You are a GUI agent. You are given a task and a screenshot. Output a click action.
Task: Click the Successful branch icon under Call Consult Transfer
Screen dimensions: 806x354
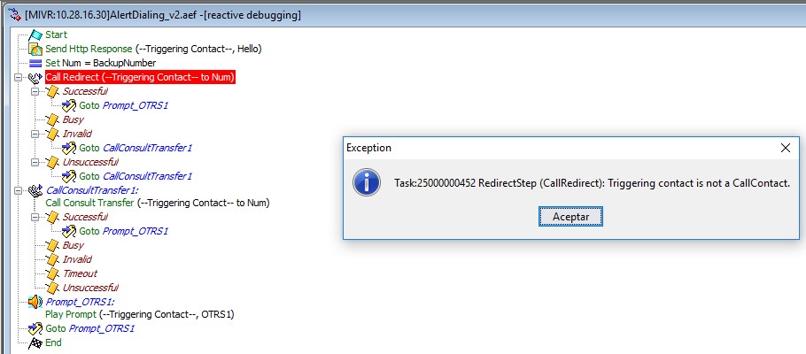pyautogui.click(x=52, y=217)
